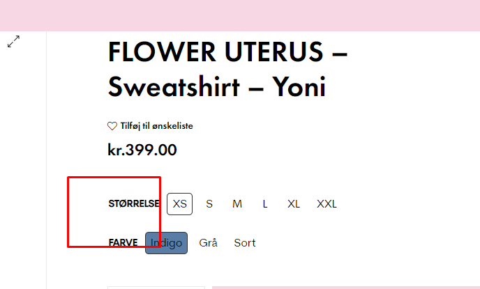
Task: Click the image fullscreen expand arrows icon
Action: pyautogui.click(x=13, y=42)
